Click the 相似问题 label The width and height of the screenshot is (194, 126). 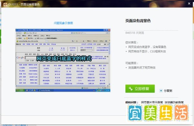[x=132, y=102]
